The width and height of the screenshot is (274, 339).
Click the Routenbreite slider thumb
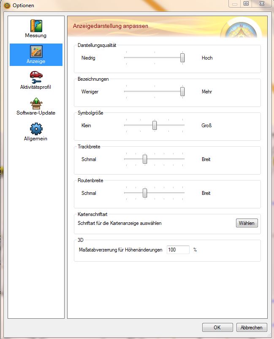(x=145, y=193)
